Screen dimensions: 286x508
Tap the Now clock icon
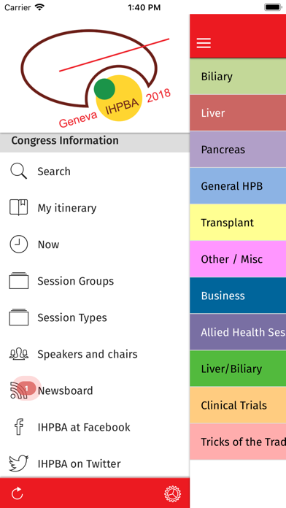tap(18, 245)
